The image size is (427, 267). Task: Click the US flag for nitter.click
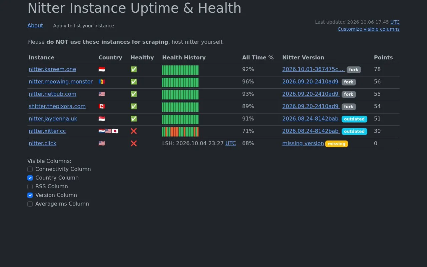coord(102,144)
